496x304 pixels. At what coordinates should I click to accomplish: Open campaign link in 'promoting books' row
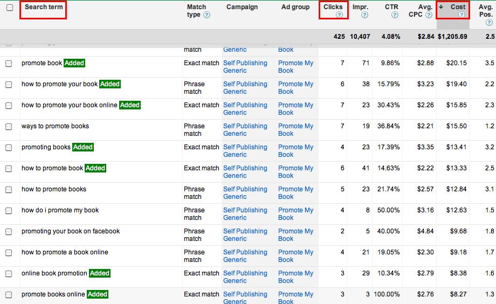point(245,150)
